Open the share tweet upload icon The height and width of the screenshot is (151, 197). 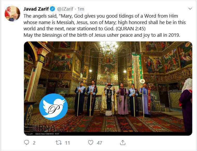click(123, 142)
